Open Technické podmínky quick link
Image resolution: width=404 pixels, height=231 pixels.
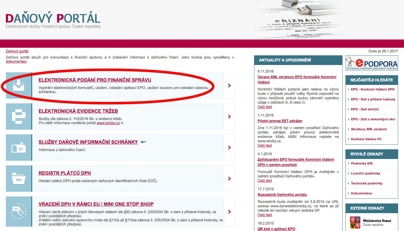[367, 183]
